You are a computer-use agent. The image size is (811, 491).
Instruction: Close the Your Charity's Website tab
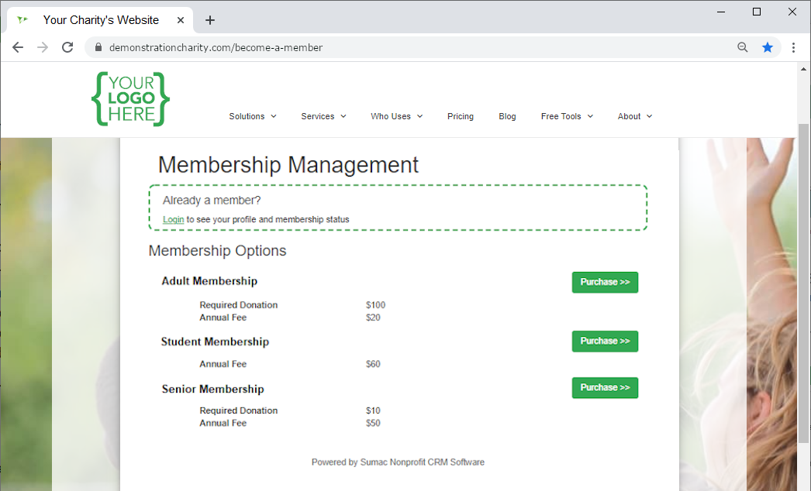point(181,20)
